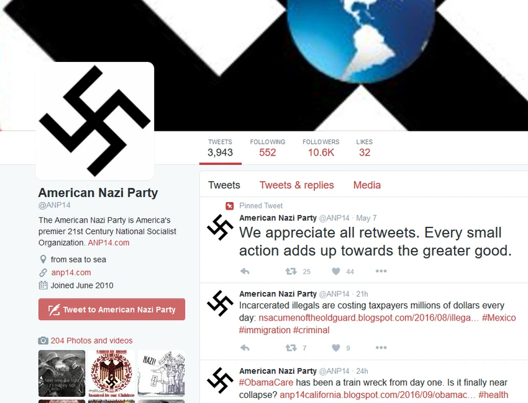Screen dimensions: 528x403
Task: Open the Media tab
Action: pyautogui.click(x=366, y=185)
